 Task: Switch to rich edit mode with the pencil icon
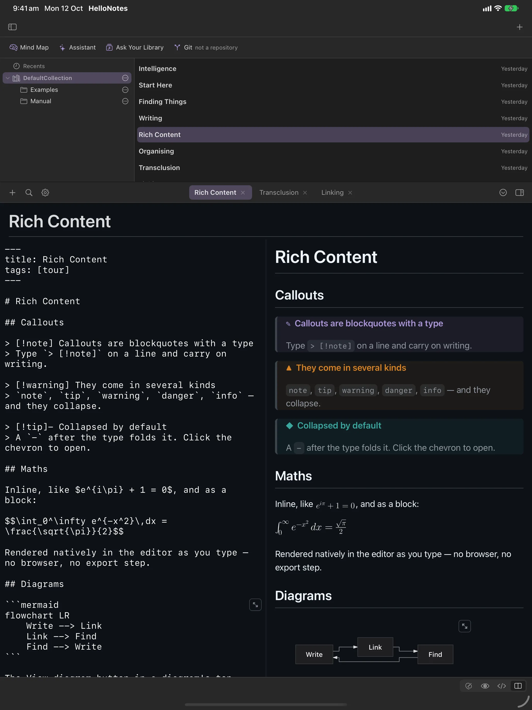point(469,686)
